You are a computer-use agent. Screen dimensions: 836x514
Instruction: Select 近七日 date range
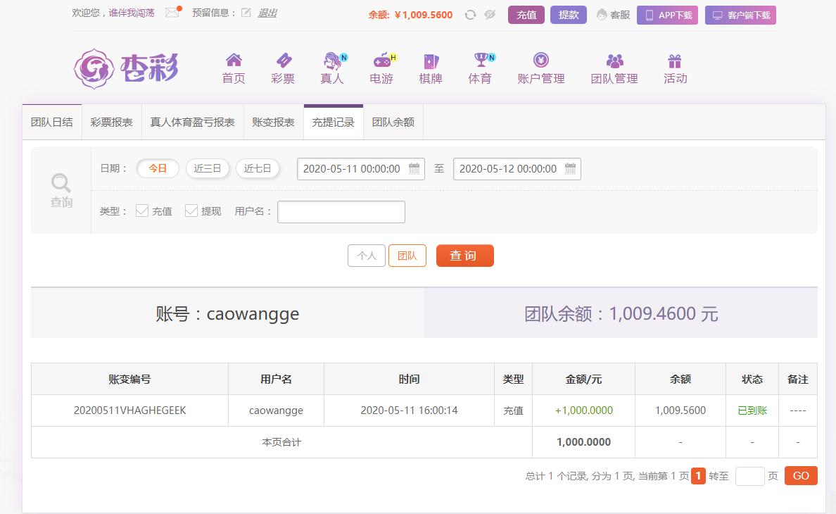258,168
